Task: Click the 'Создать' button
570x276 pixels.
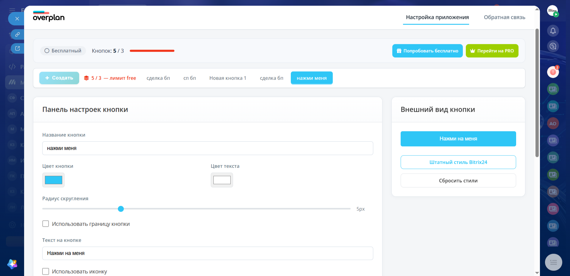Action: pos(59,78)
